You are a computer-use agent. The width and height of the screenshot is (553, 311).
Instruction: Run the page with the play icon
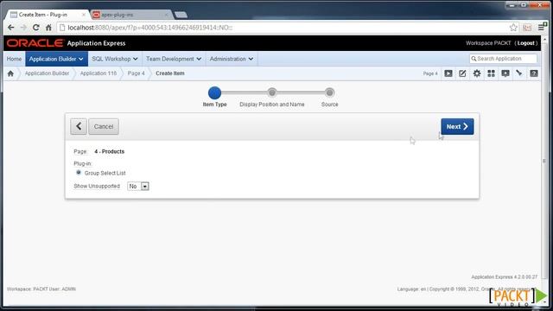click(x=448, y=73)
